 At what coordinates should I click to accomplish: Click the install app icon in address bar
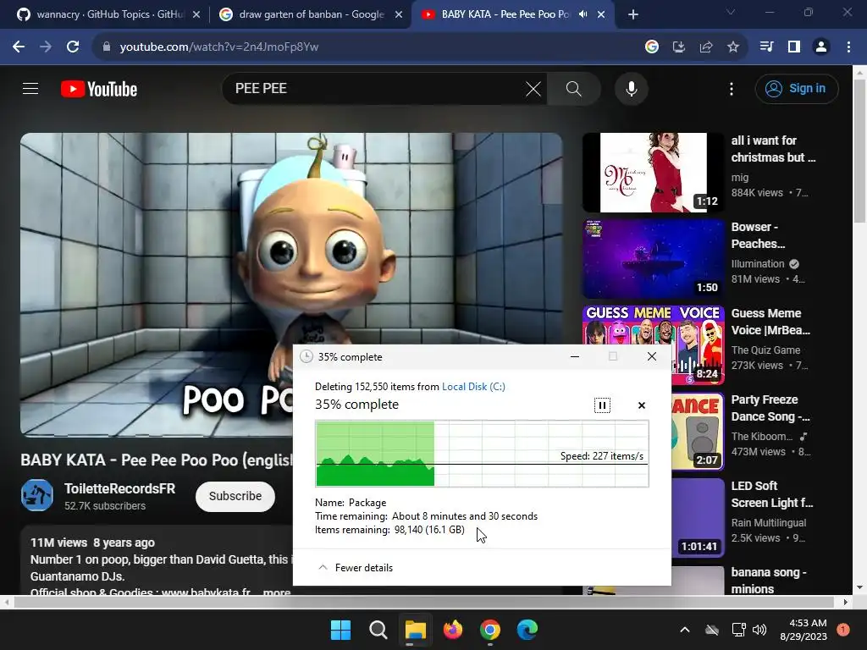pyautogui.click(x=679, y=47)
